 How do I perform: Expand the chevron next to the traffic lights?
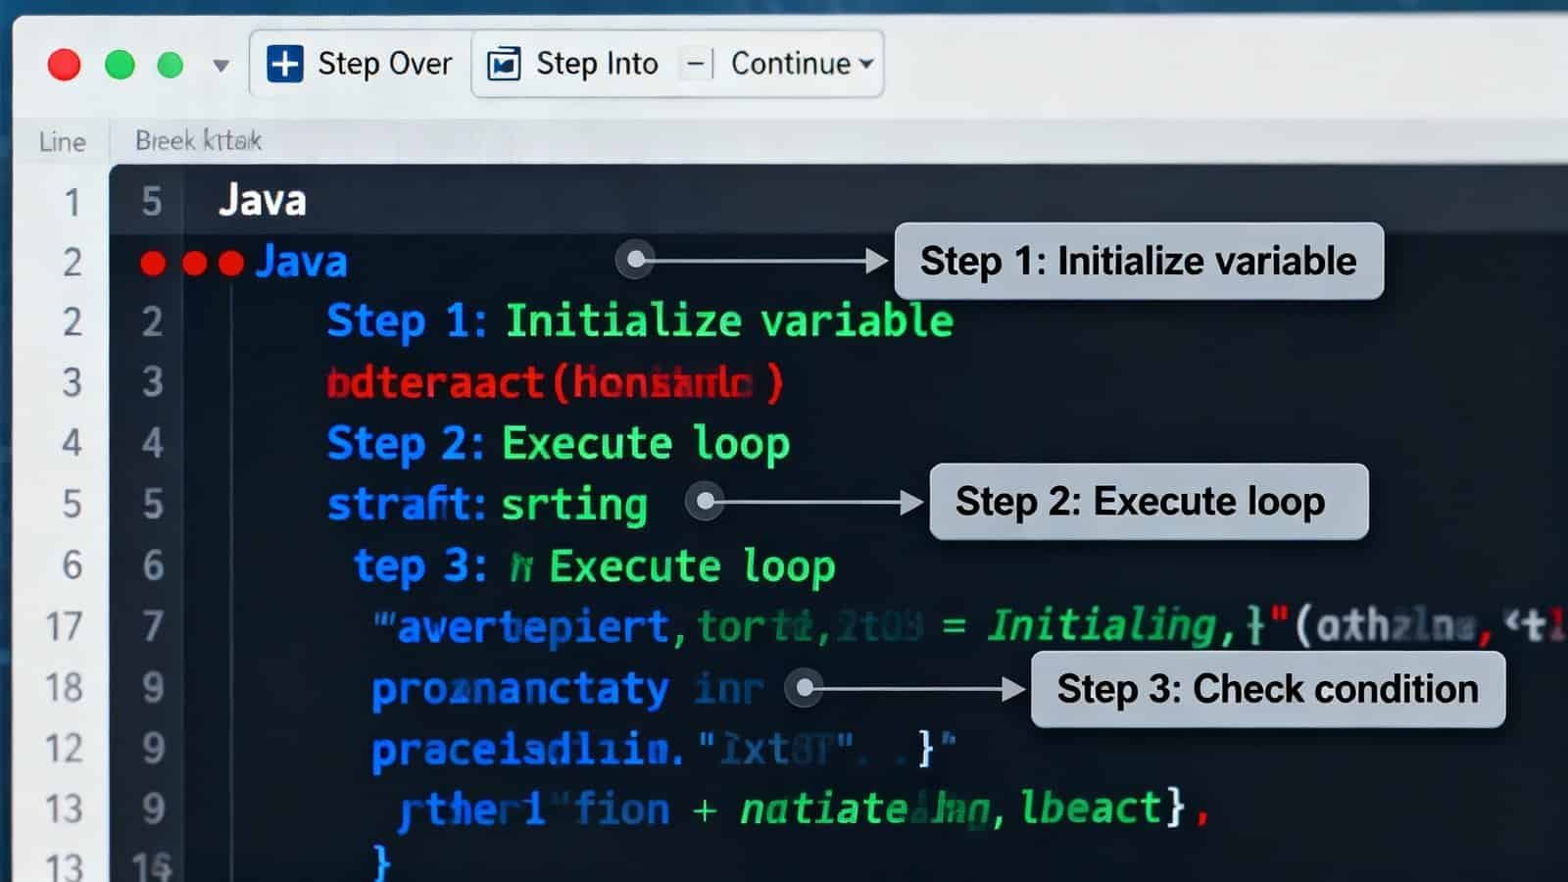click(x=221, y=67)
